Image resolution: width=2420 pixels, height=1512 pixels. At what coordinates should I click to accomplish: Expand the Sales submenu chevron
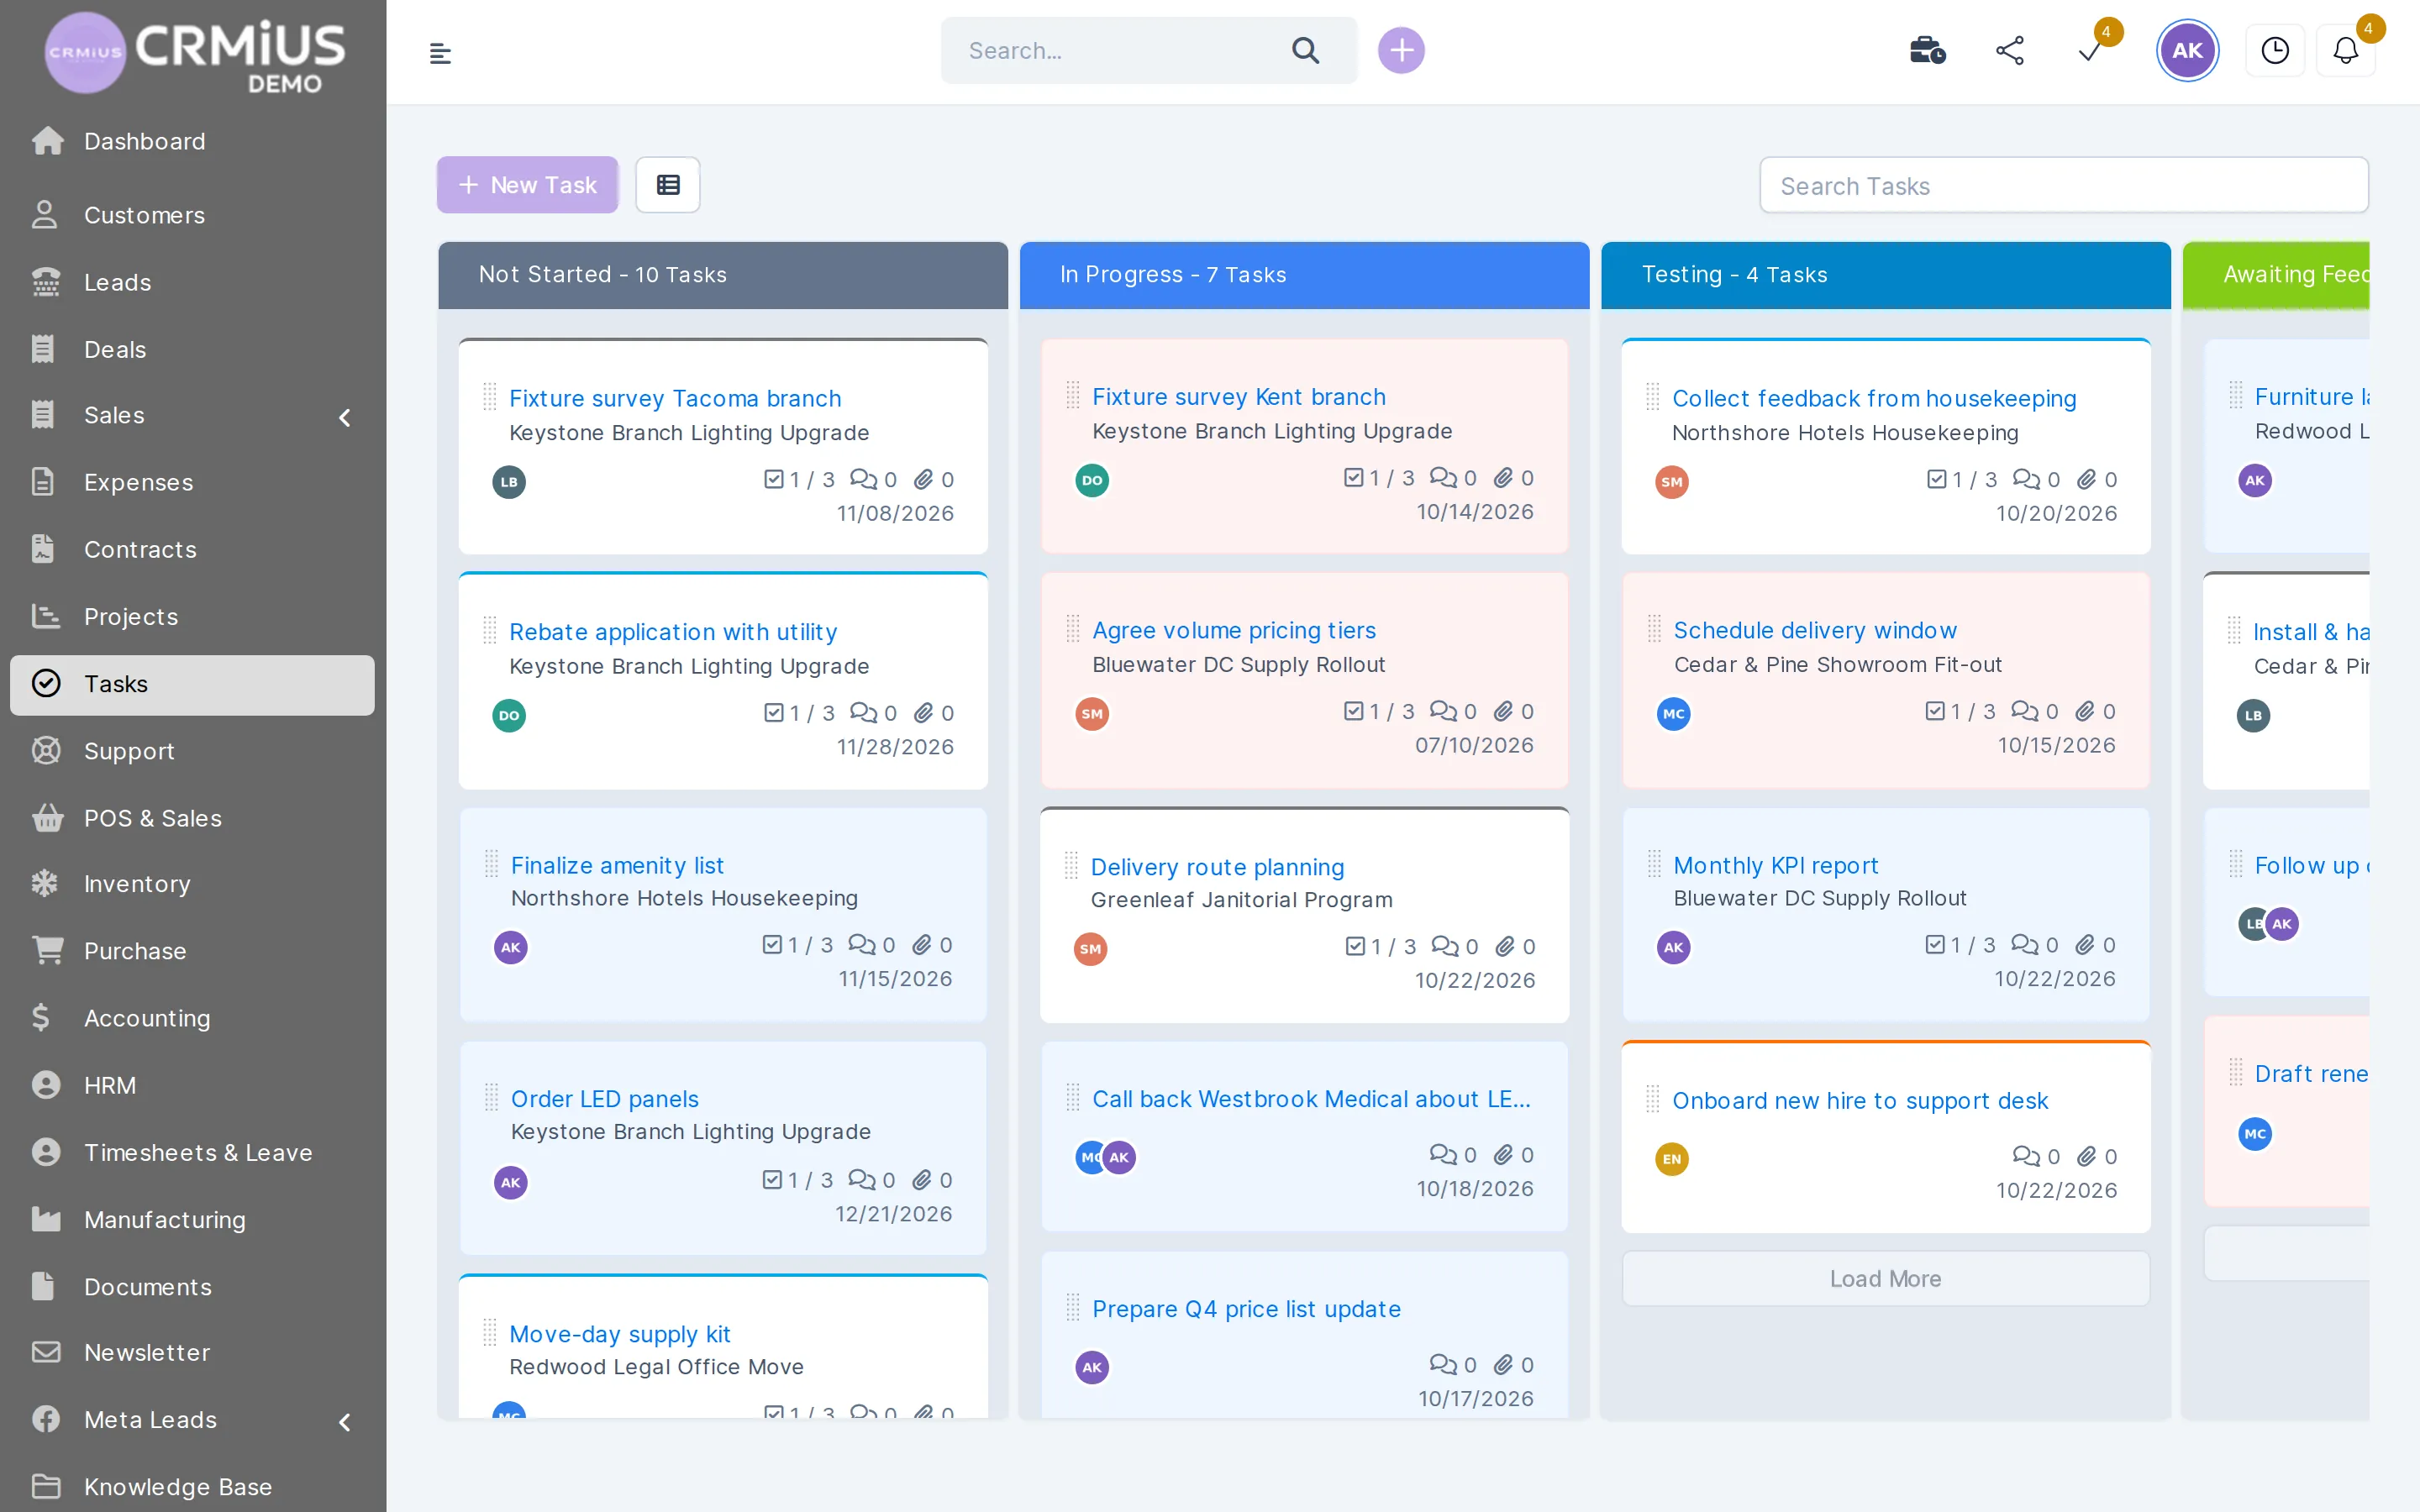pyautogui.click(x=344, y=417)
